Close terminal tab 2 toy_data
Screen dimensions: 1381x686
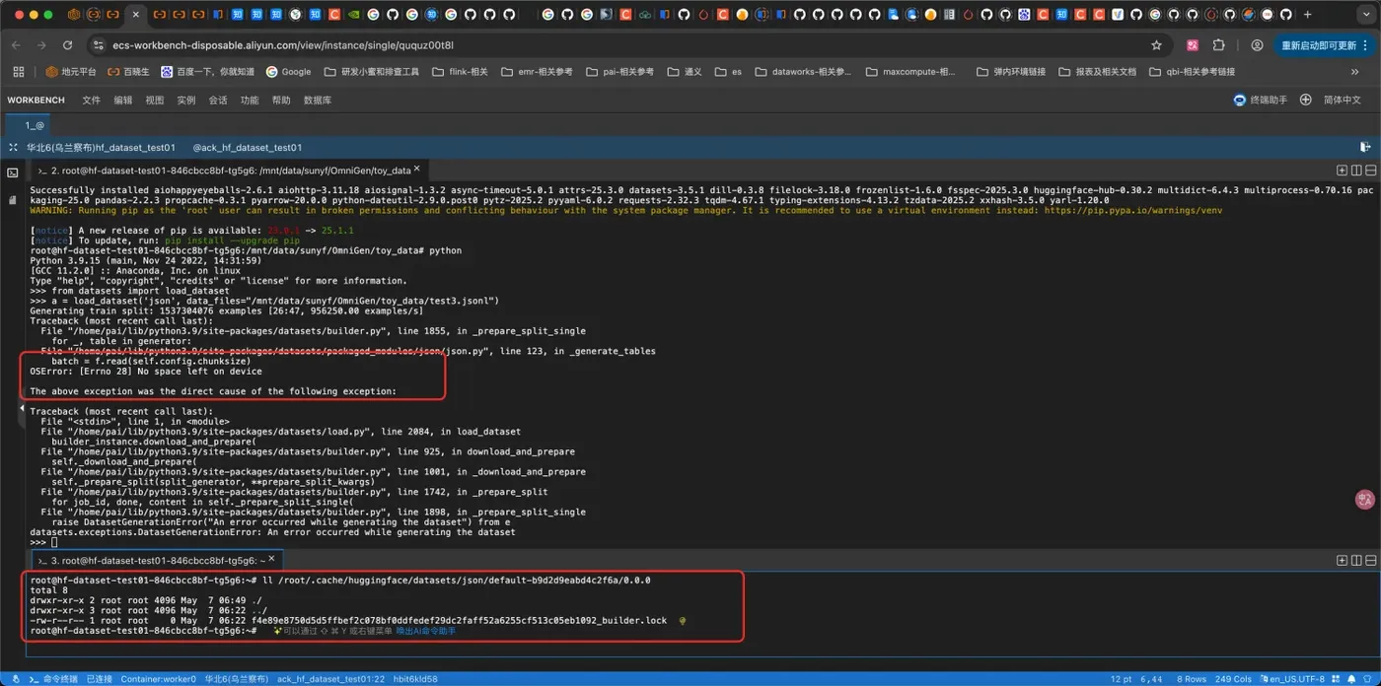pos(418,171)
